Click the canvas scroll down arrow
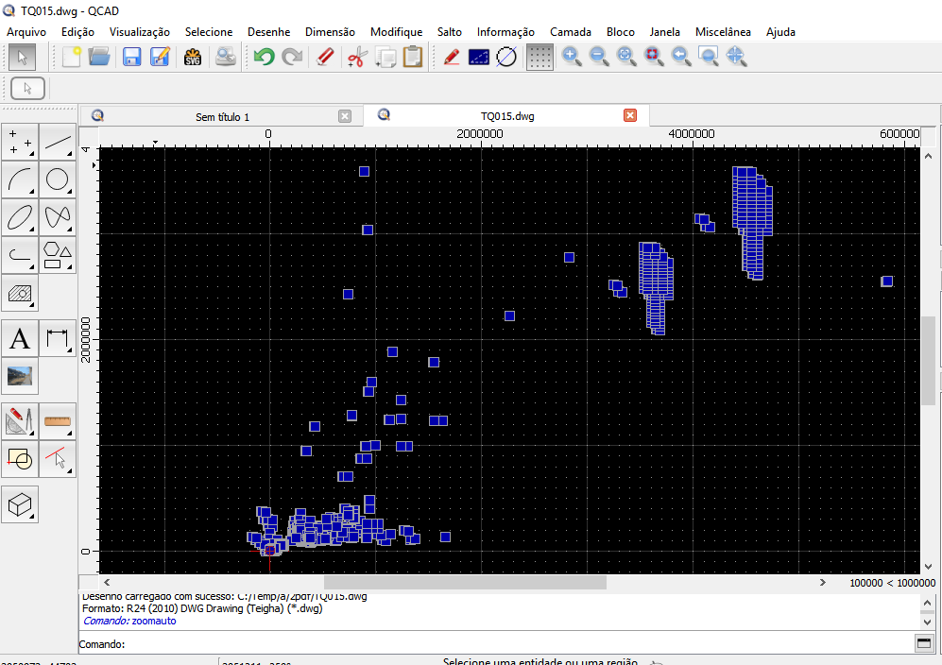 [928, 566]
